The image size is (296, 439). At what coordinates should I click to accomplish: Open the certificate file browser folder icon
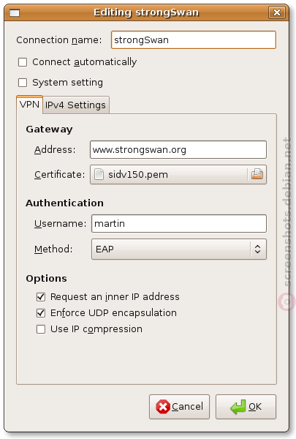click(257, 174)
